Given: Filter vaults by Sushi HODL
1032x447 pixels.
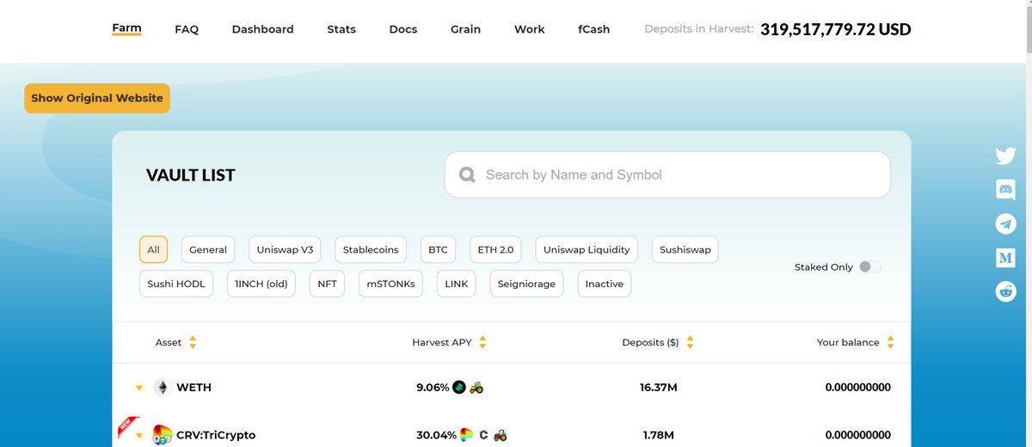Looking at the screenshot, I should click(x=176, y=284).
